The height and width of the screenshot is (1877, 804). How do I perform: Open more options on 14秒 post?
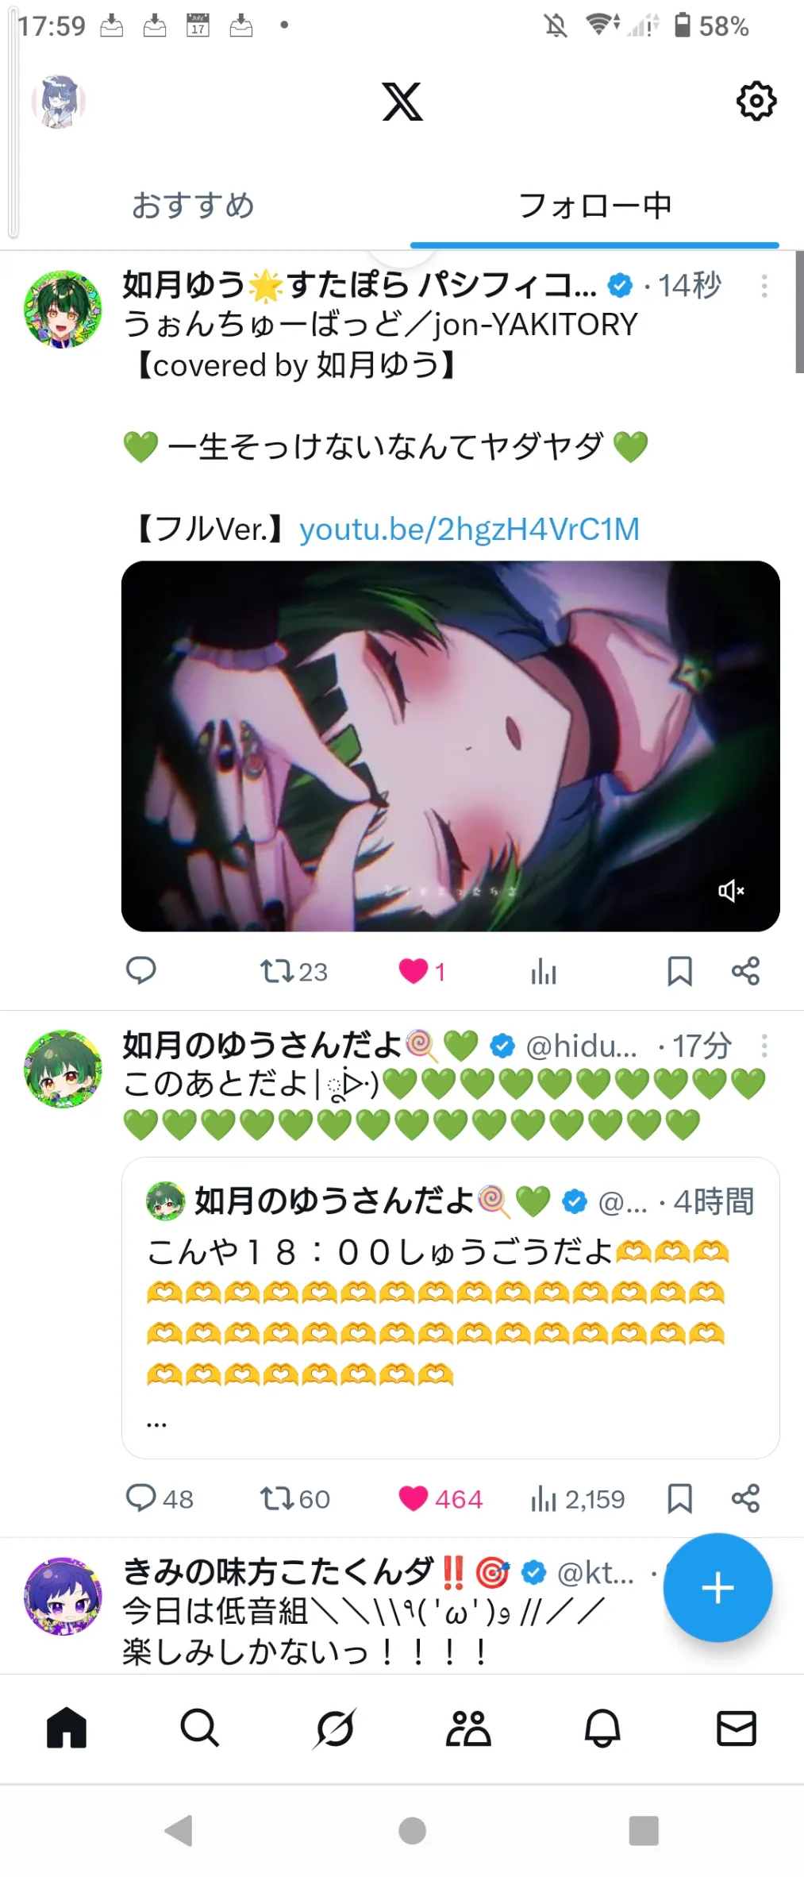tap(764, 286)
